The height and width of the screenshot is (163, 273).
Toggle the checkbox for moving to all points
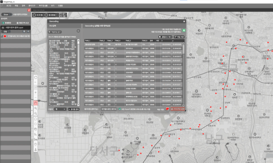(120, 109)
